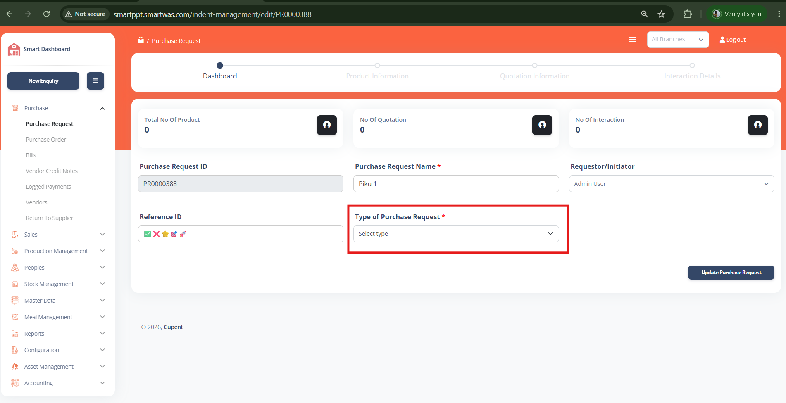Open Vendor Credit Notes in sidebar

pyautogui.click(x=52, y=171)
